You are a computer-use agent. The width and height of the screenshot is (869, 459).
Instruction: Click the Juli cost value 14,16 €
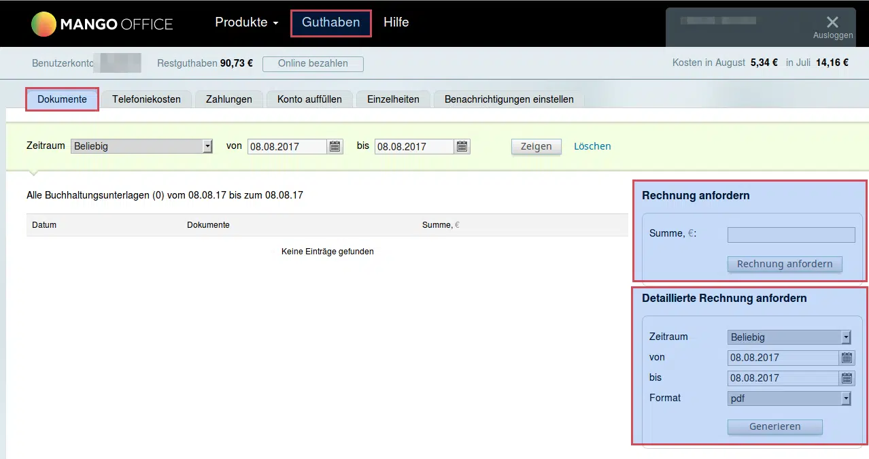click(x=832, y=63)
